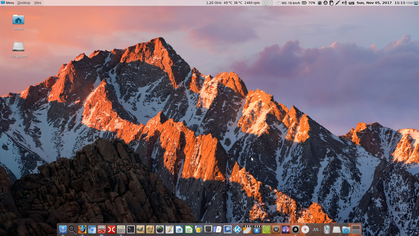Open the Trash can in the dock
The image size is (419, 236).
[327, 230]
